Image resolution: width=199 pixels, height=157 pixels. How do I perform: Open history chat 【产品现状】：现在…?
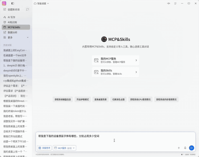(x=16, y=96)
